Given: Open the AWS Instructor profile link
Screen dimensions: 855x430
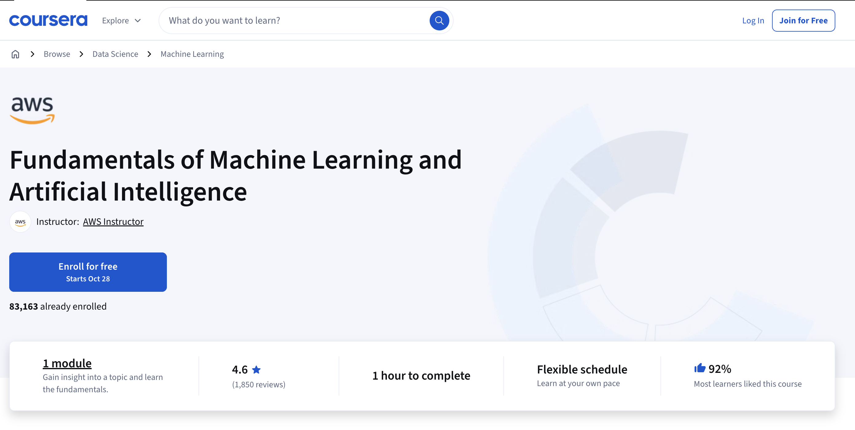Looking at the screenshot, I should pyautogui.click(x=113, y=221).
